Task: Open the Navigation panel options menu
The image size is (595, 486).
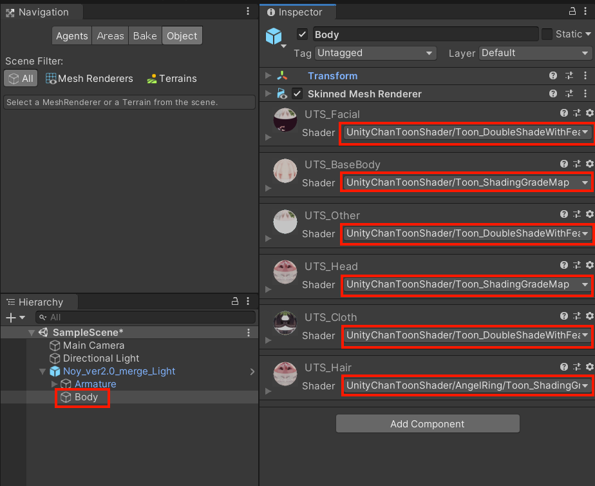Action: [248, 12]
